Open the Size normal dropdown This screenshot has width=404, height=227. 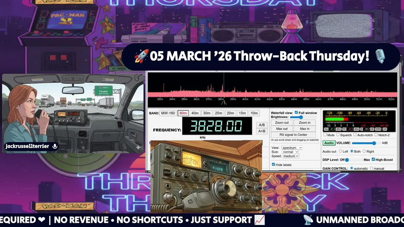pos(290,152)
